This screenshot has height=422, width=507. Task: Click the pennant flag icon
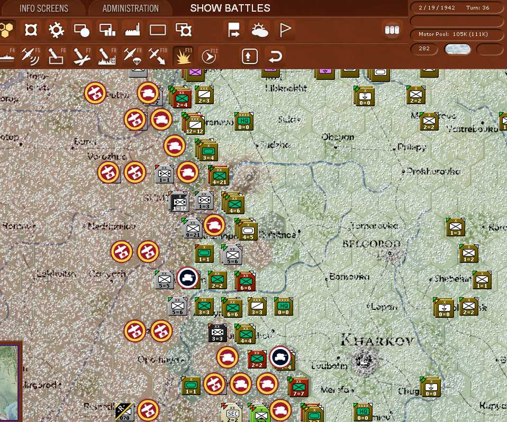285,30
